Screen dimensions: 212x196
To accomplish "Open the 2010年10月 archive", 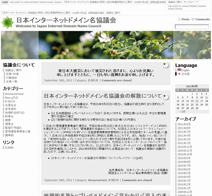I will 185,154.
